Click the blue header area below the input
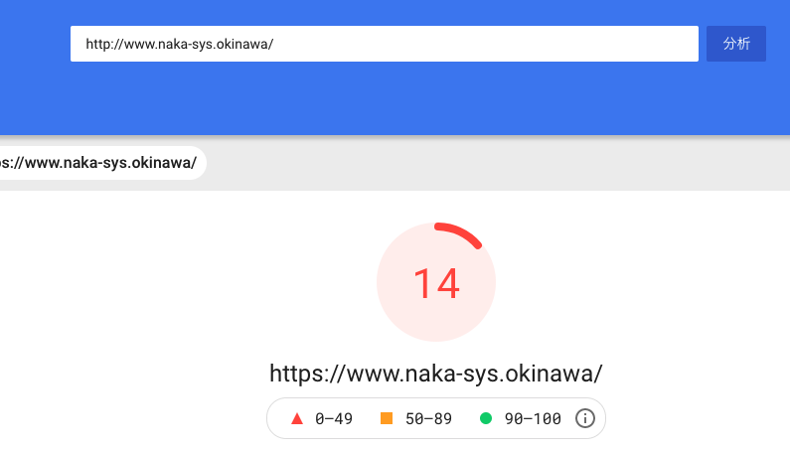The height and width of the screenshot is (454, 790). point(397,99)
